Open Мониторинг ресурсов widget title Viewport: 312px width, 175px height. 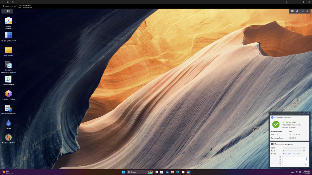point(284,144)
